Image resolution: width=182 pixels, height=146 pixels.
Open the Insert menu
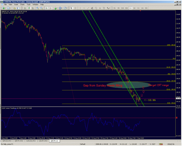pyautogui.click(x=16, y=5)
